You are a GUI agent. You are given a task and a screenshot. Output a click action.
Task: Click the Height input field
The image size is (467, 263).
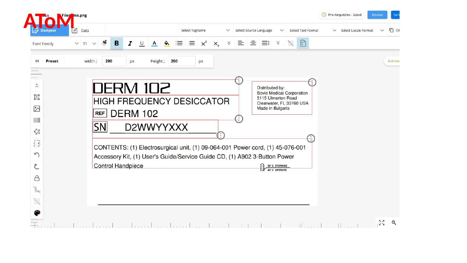[182, 61]
